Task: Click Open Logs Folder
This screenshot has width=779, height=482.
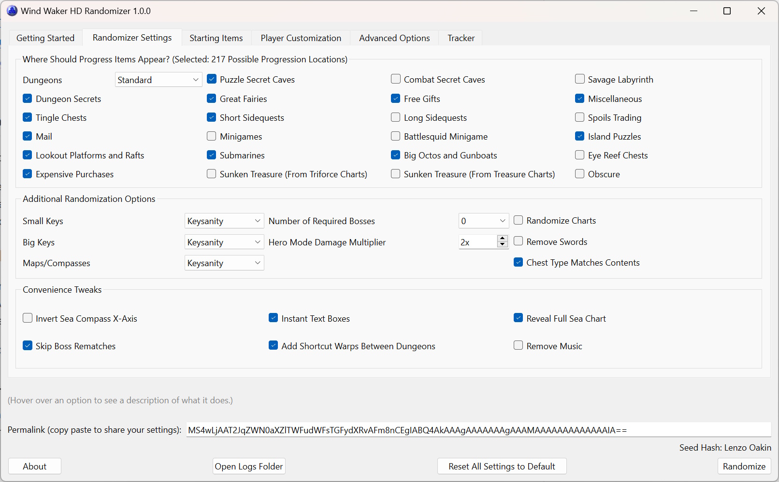Action: [x=249, y=466]
